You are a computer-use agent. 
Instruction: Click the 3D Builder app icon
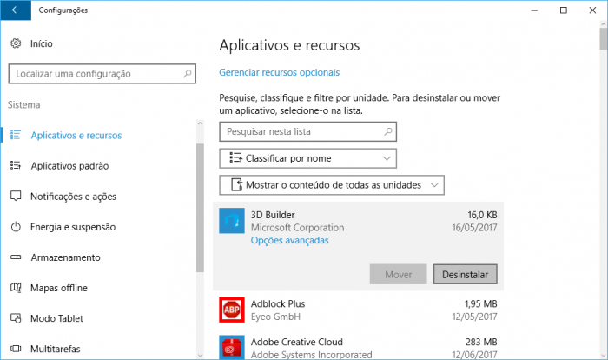pos(232,221)
